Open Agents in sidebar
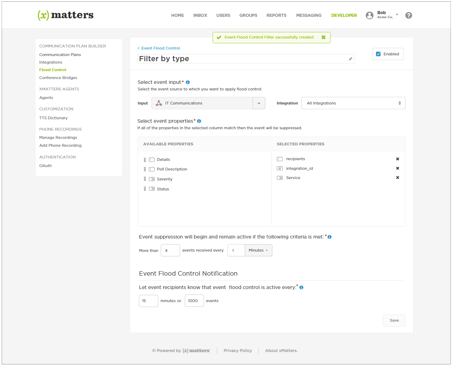 coord(46,98)
